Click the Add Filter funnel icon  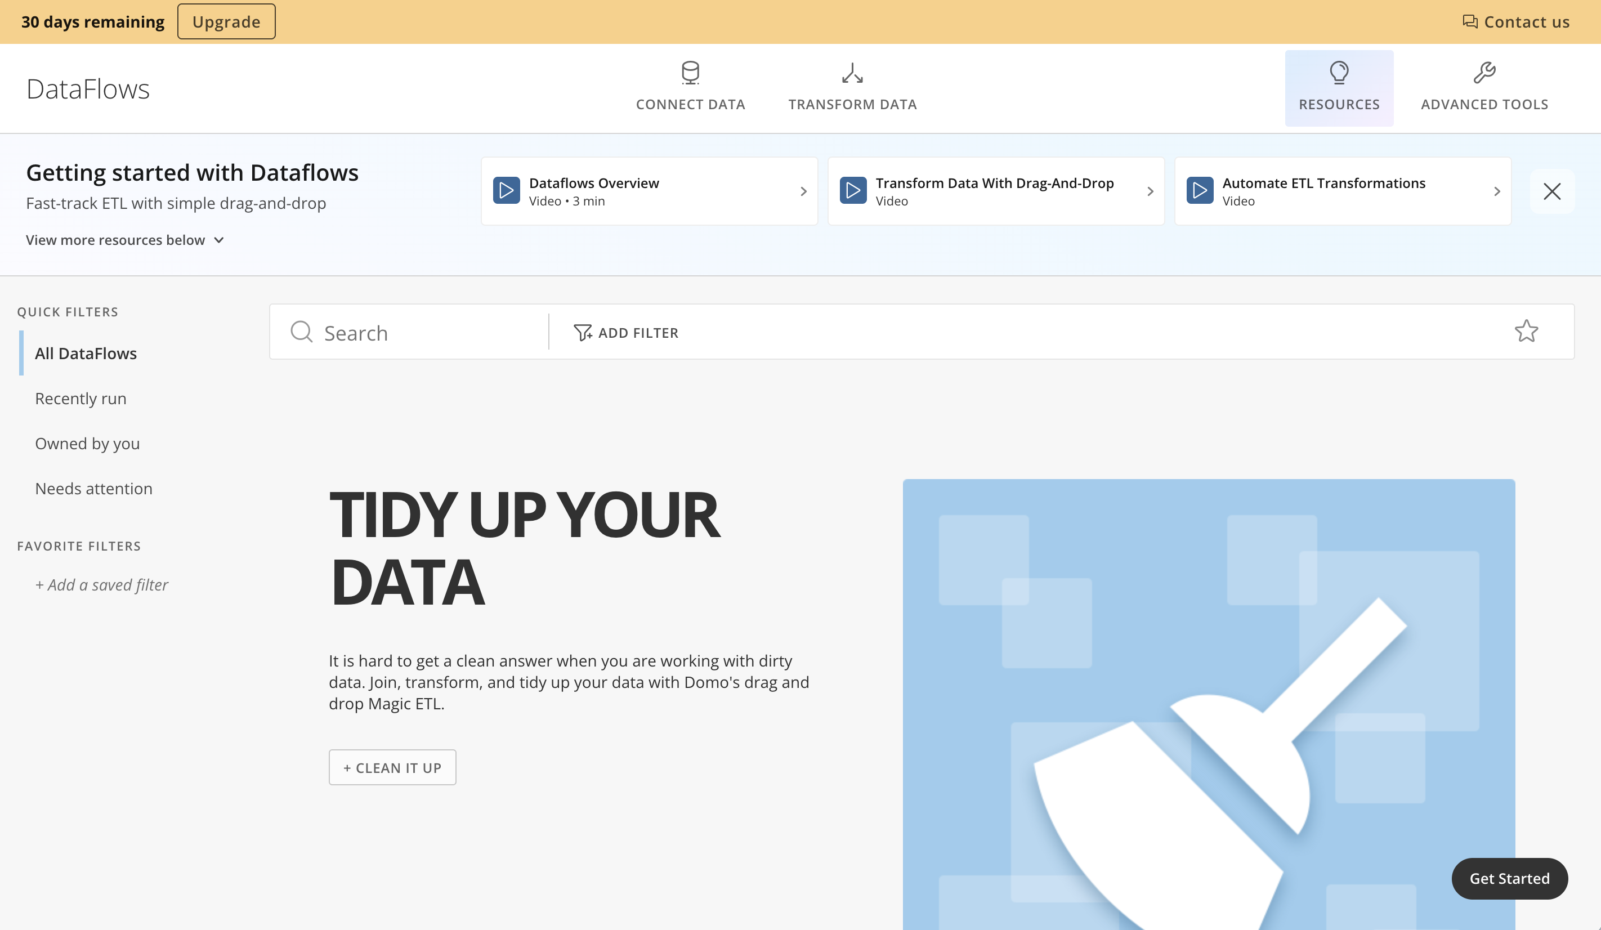582,332
